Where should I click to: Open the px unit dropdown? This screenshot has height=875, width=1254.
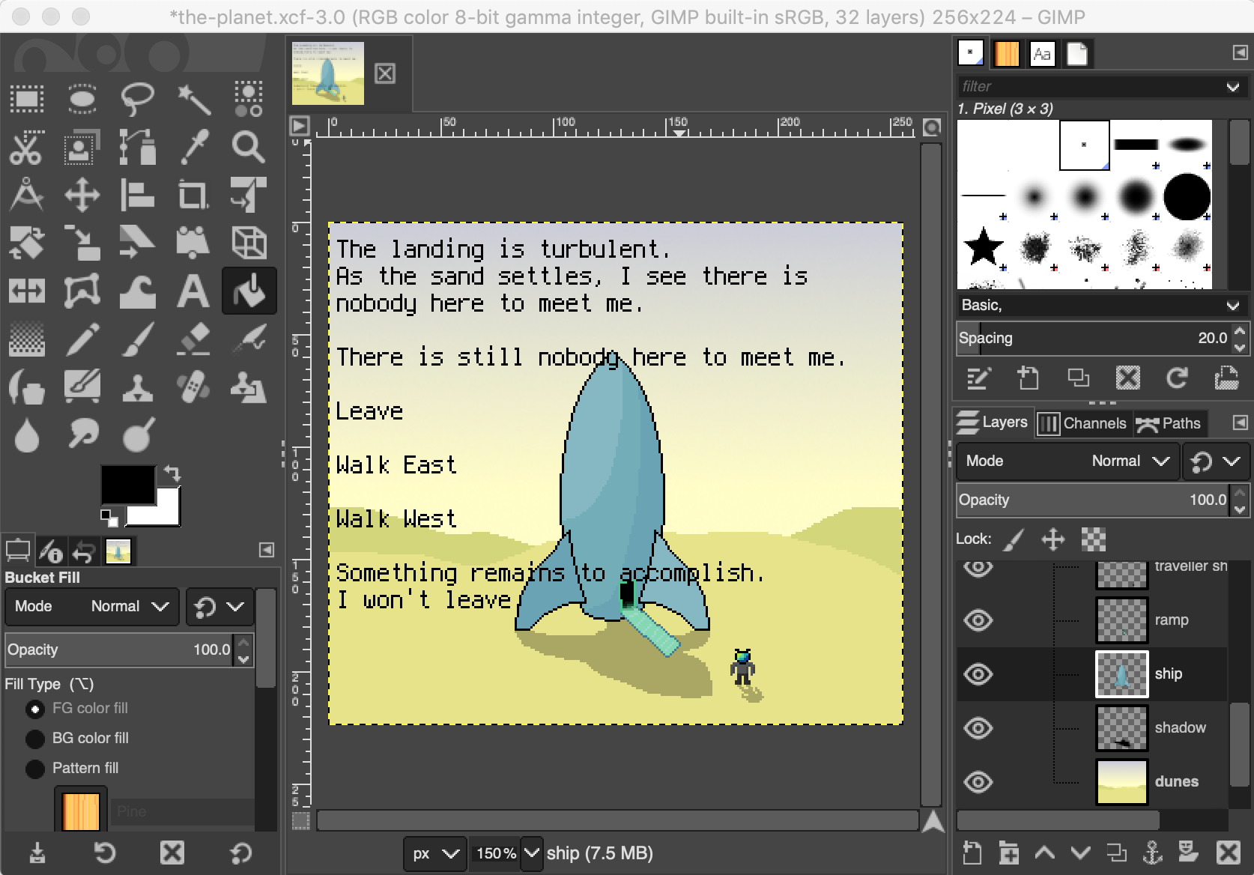[x=435, y=853]
